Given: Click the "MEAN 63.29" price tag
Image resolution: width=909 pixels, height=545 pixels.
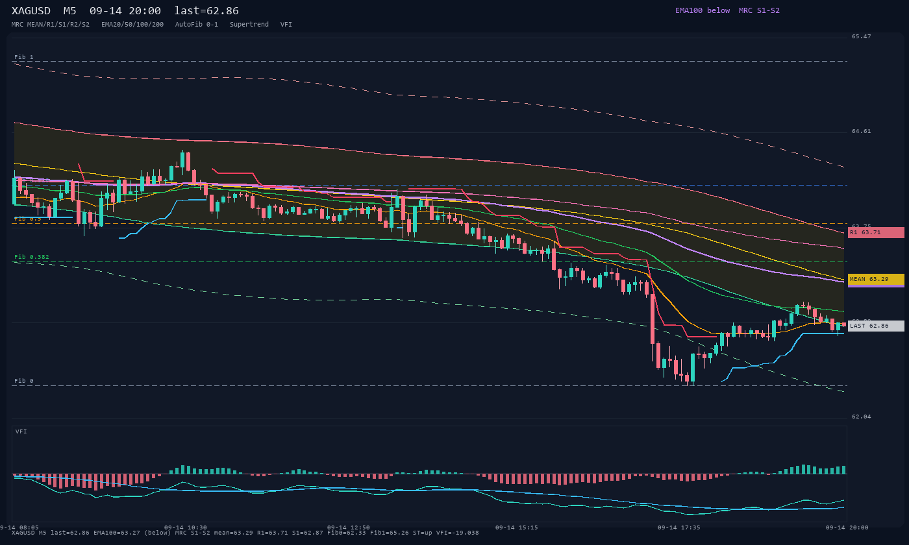Looking at the screenshot, I should point(876,279).
